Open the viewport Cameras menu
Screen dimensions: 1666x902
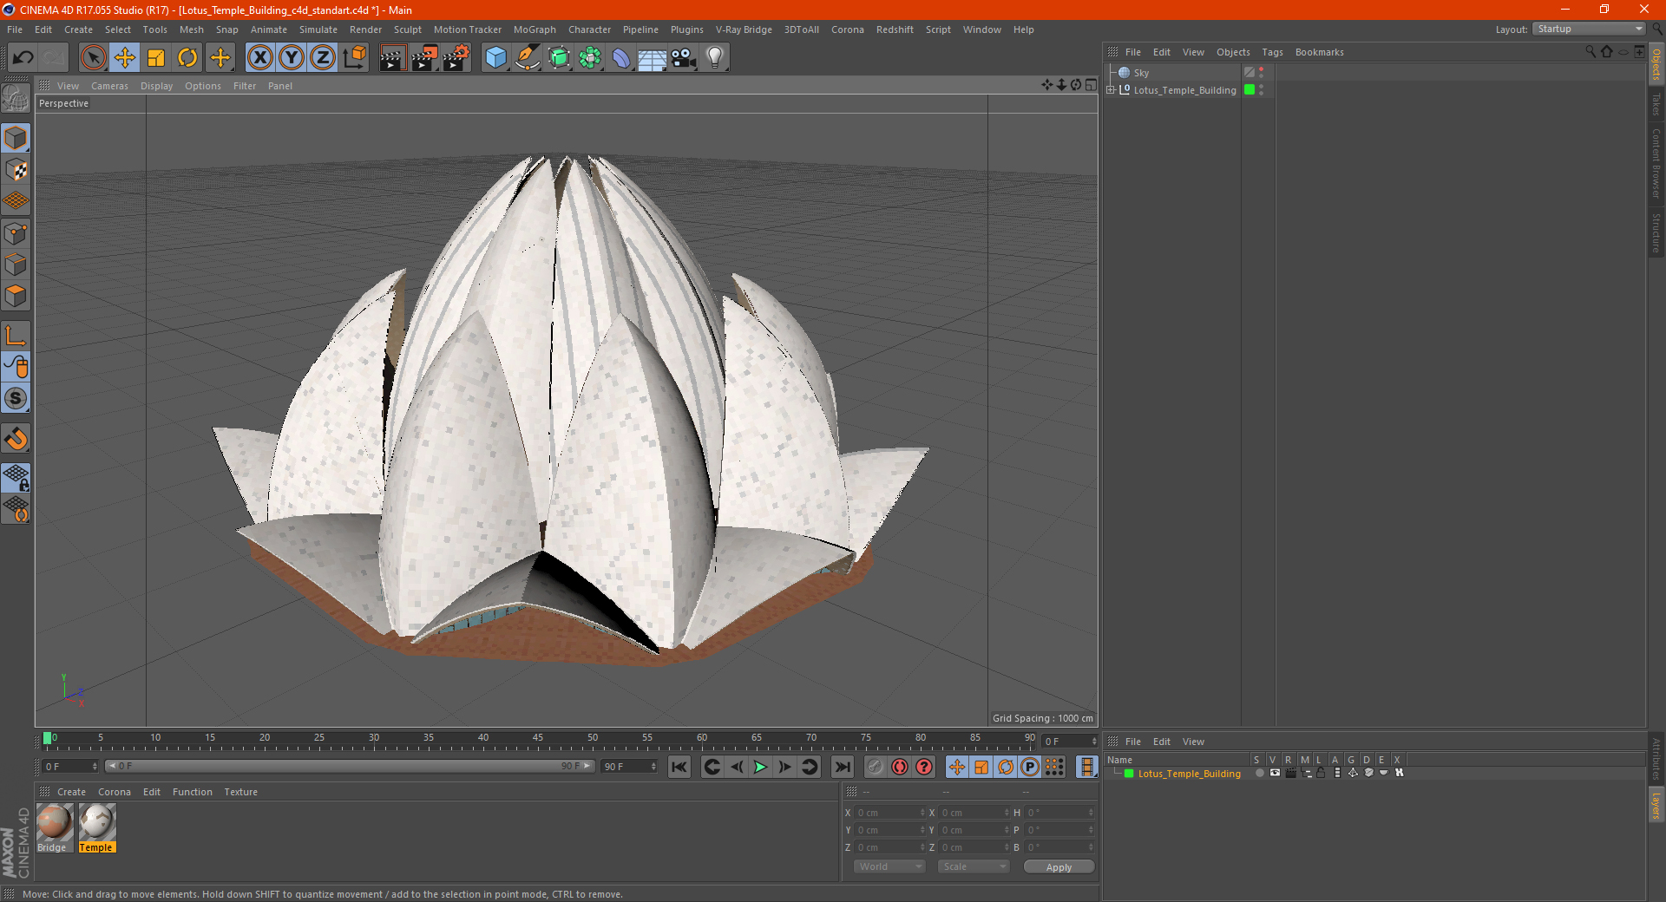click(x=109, y=86)
